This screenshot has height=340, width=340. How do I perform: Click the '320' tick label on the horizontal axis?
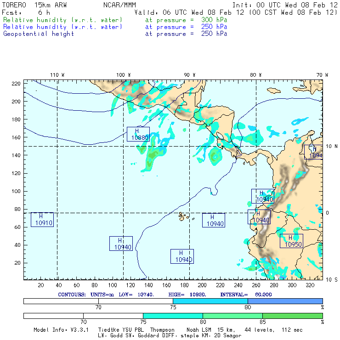coord(310,285)
